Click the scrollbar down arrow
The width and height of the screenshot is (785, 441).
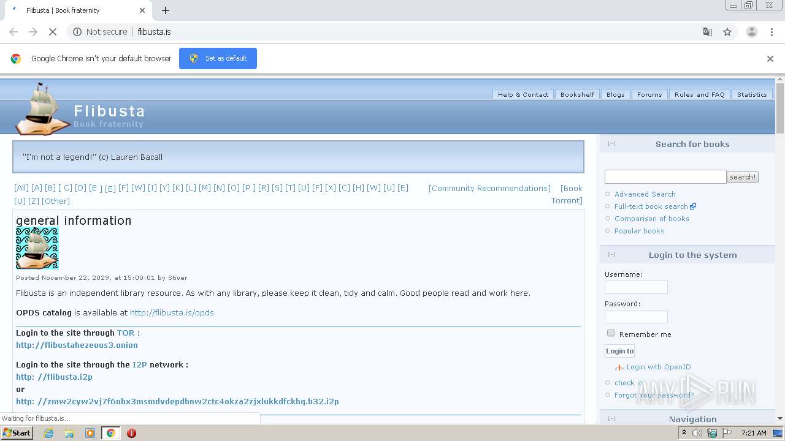[x=780, y=418]
